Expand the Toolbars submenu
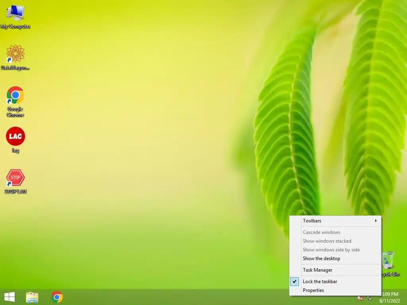 [x=335, y=221]
